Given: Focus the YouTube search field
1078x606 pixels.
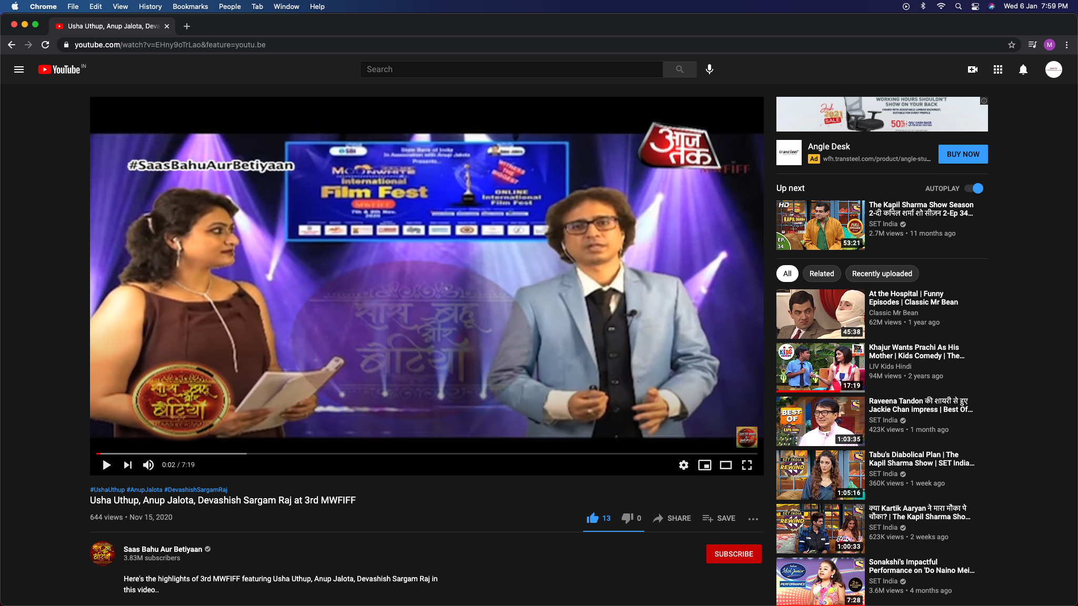Looking at the screenshot, I should [512, 69].
